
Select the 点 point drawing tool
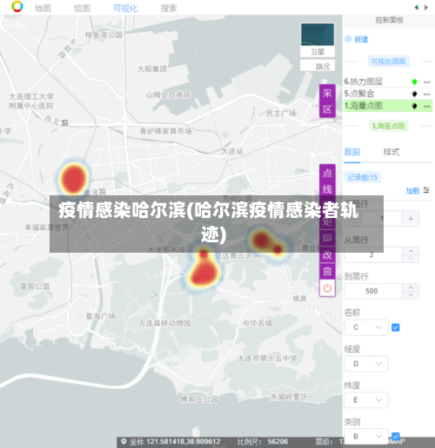327,173
